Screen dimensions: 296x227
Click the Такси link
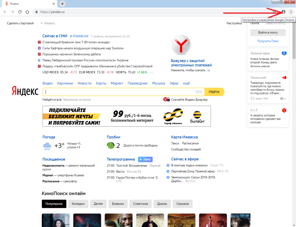click(x=175, y=143)
